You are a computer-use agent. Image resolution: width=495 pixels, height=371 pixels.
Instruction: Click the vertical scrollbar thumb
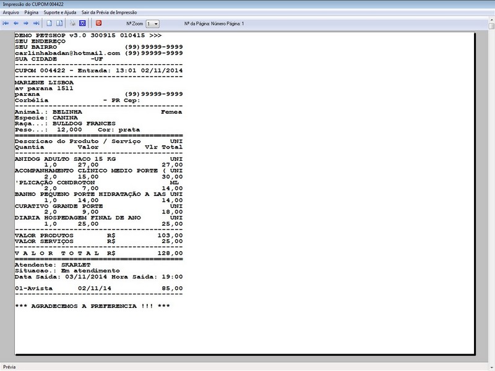coord(491,26)
